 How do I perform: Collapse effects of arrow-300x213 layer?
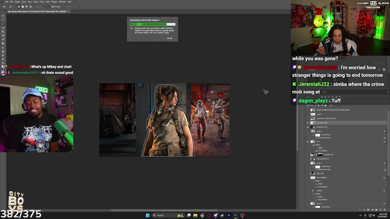pos(387,178)
